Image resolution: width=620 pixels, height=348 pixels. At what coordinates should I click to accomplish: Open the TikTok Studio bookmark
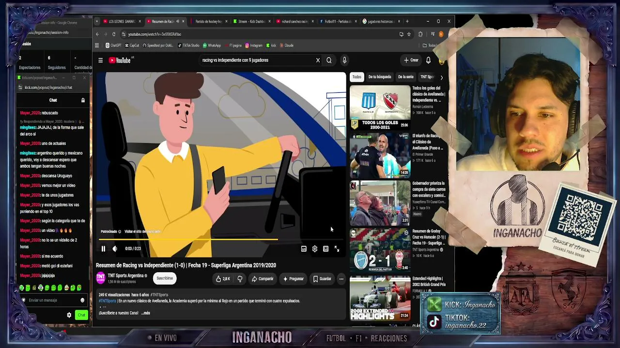(x=189, y=45)
